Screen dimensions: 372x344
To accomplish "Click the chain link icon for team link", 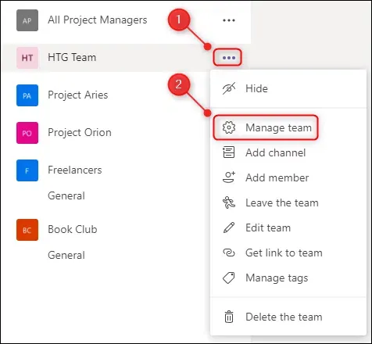I will click(x=229, y=253).
